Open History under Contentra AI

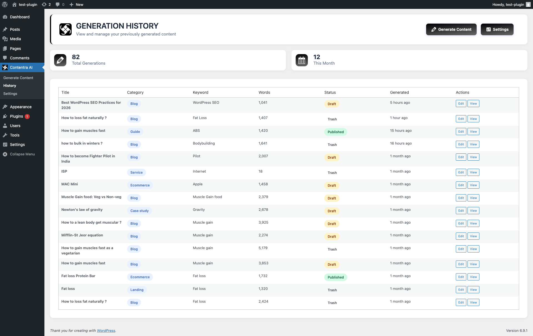10,85
